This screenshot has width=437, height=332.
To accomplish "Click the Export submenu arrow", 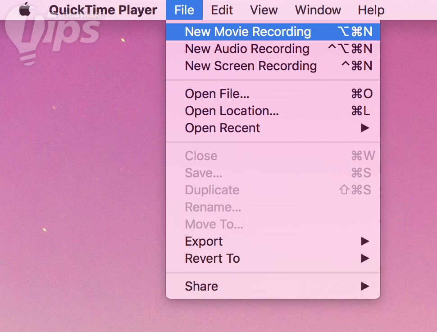I will [x=365, y=242].
